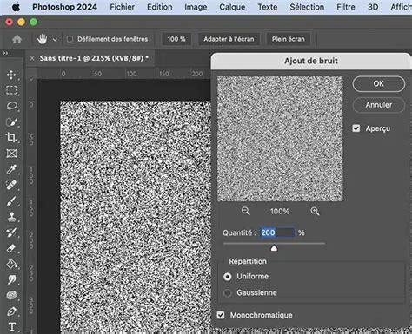Image resolution: width=412 pixels, height=334 pixels.
Task: Click the 100% preview zoom value
Action: coord(280,212)
